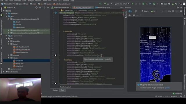
Task: Expand the drawable folder
Action: (9, 41)
